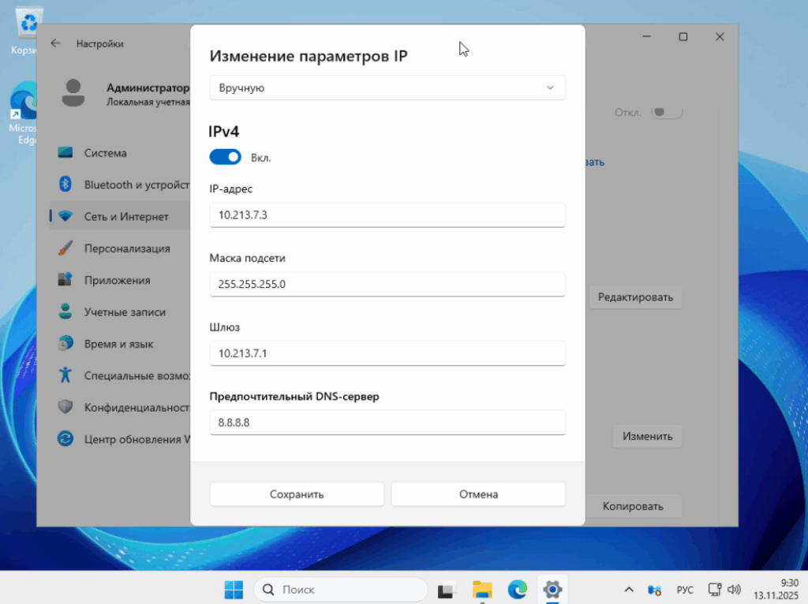Select the Персонализация menu label
This screenshot has width=808, height=604.
click(x=127, y=248)
